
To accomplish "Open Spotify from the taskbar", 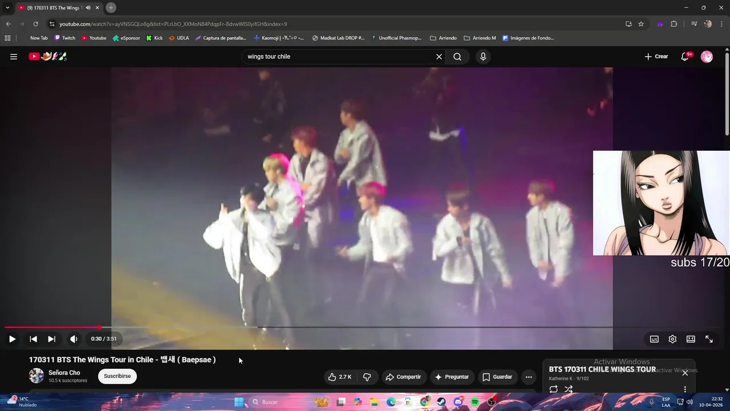I will [475, 402].
